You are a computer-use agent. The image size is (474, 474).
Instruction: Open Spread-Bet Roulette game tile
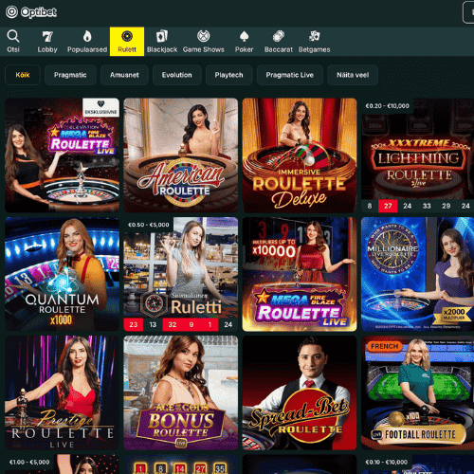pos(300,392)
